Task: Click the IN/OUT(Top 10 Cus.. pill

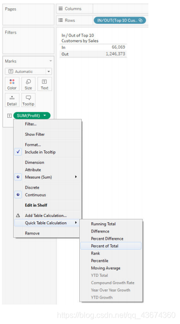Action: click(x=120, y=20)
